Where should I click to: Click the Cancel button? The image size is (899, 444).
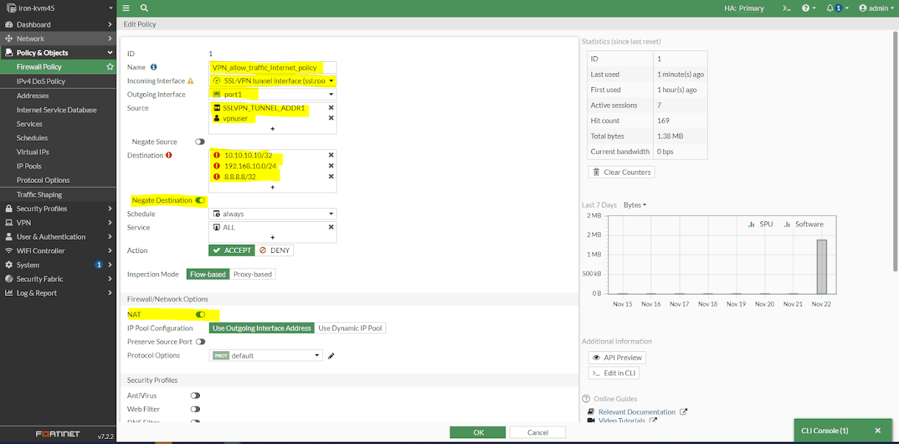click(x=538, y=433)
